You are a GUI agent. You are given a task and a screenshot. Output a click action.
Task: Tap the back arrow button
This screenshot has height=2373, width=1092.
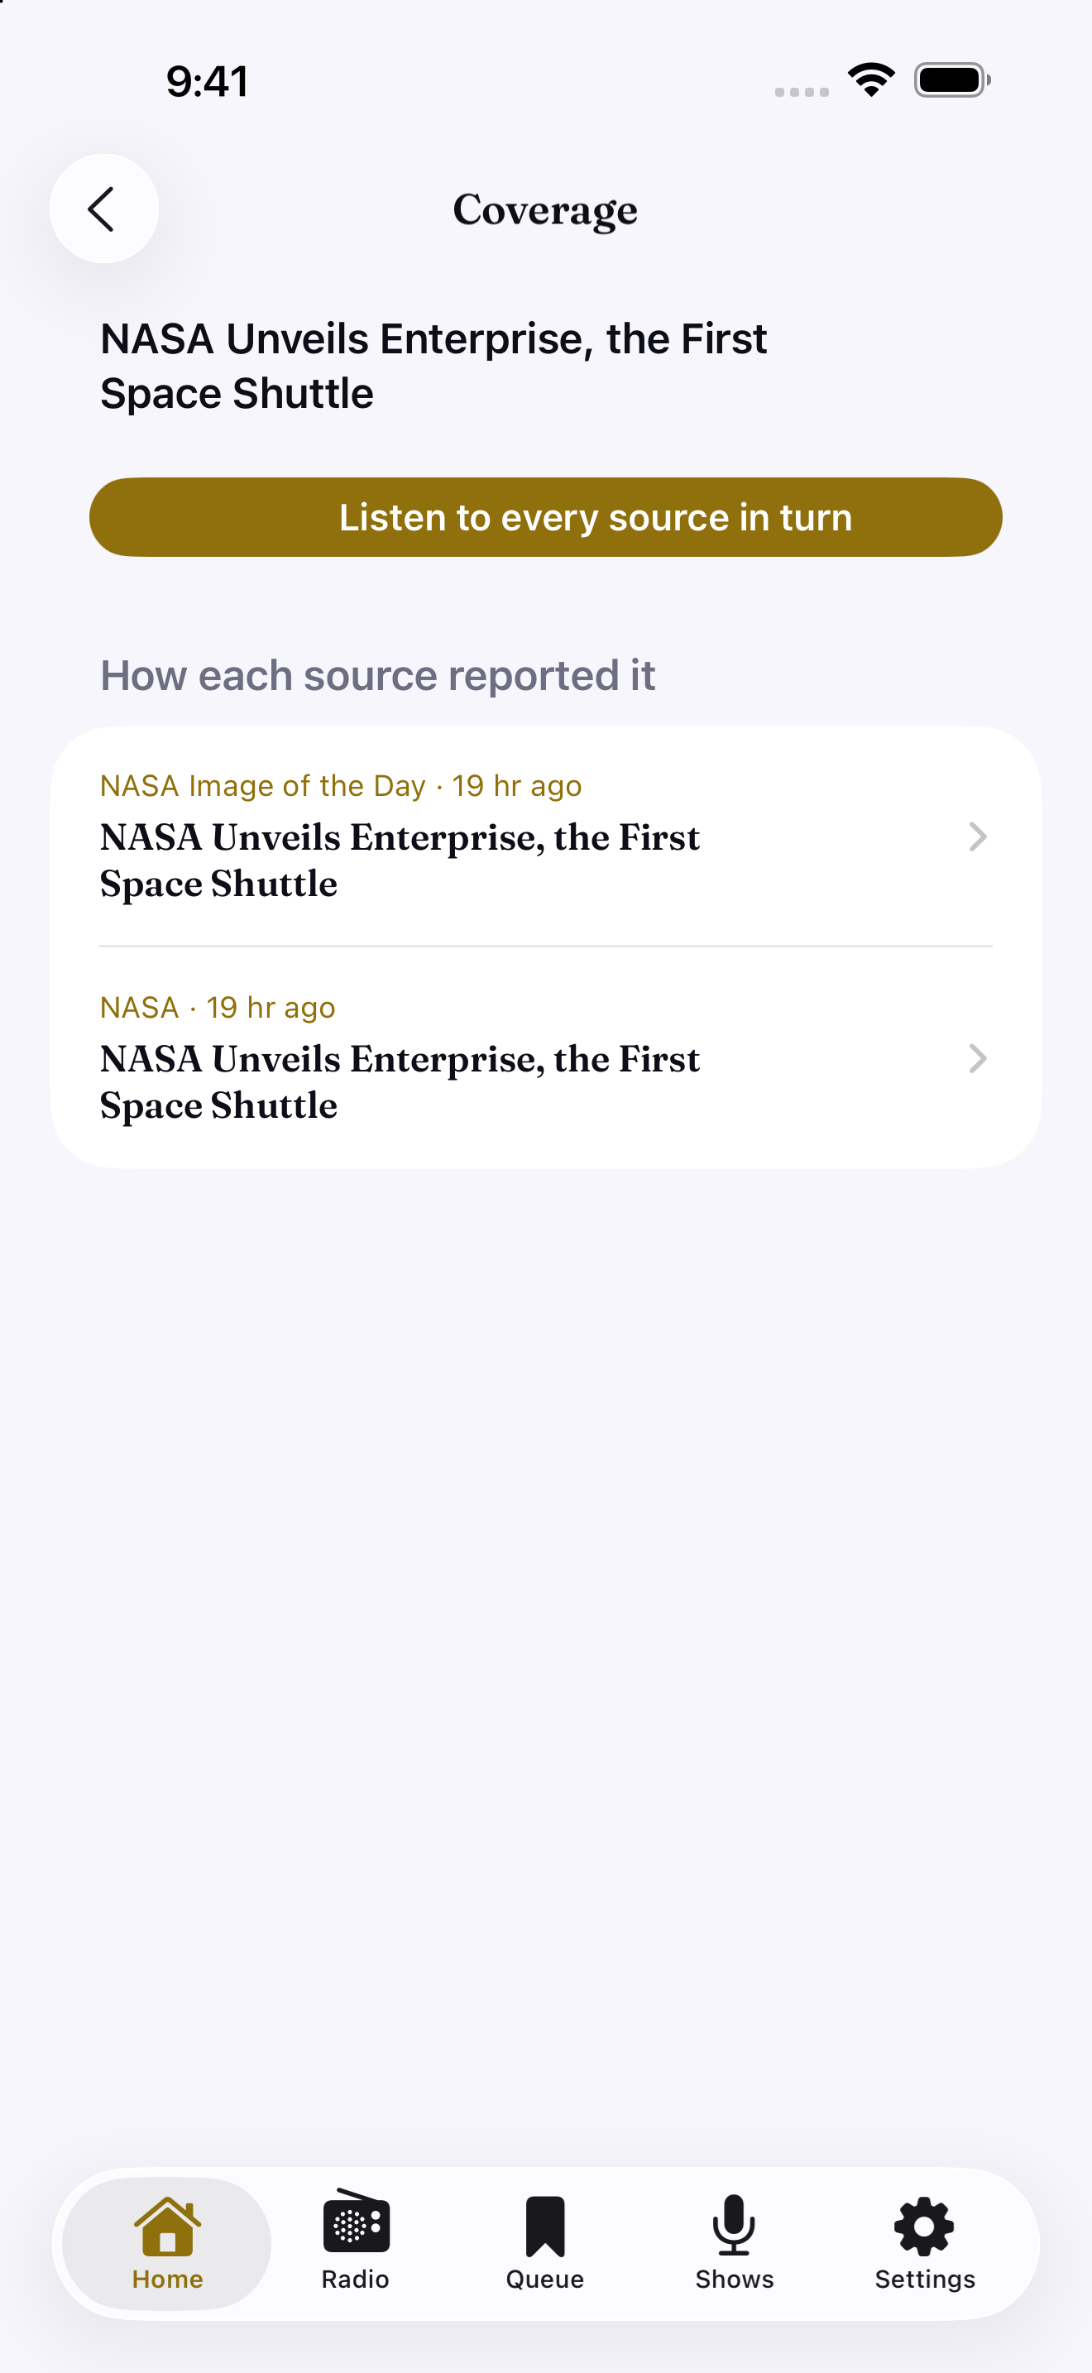[x=103, y=209]
